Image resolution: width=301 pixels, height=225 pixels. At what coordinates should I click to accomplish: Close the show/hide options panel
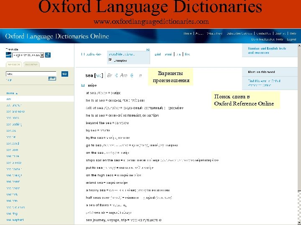pos(148,50)
